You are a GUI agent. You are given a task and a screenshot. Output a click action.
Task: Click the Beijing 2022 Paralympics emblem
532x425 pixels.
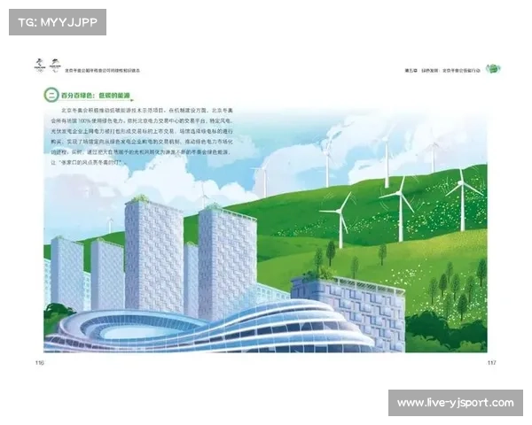55,66
